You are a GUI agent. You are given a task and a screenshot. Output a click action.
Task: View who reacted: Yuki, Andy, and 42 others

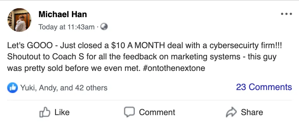[64, 88]
